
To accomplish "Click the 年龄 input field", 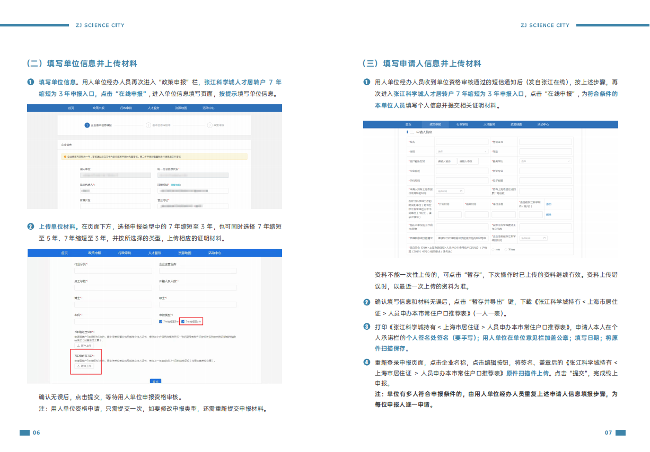I will pos(546,151).
